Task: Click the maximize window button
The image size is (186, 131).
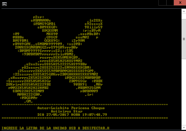Action: point(170,2)
